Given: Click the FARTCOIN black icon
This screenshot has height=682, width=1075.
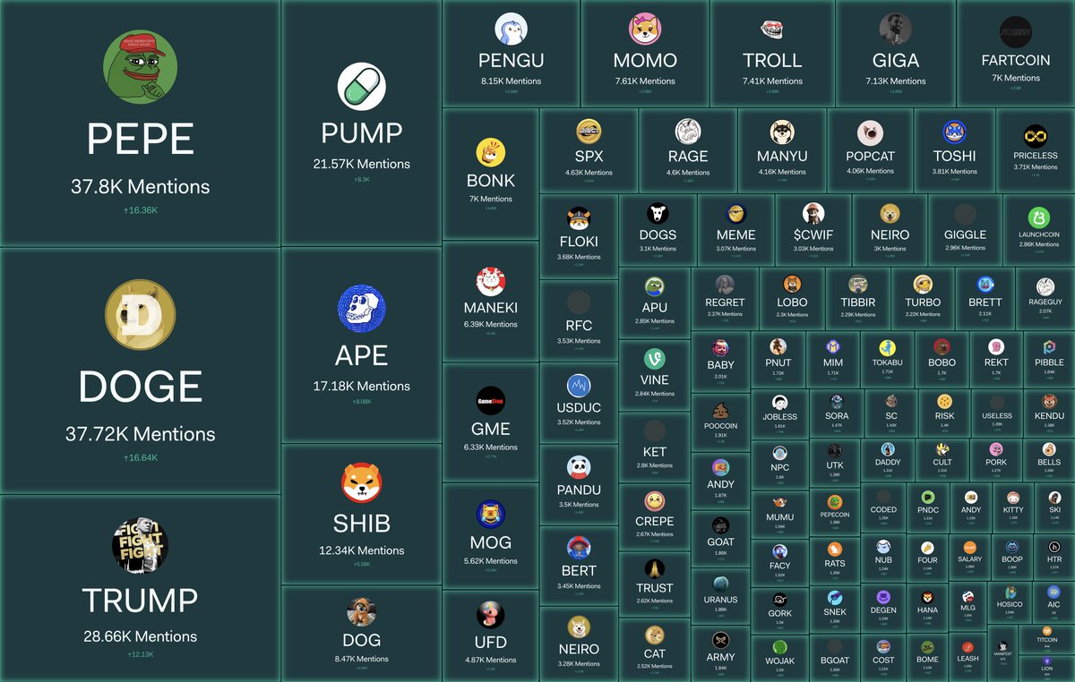Looking at the screenshot, I should point(1016,31).
